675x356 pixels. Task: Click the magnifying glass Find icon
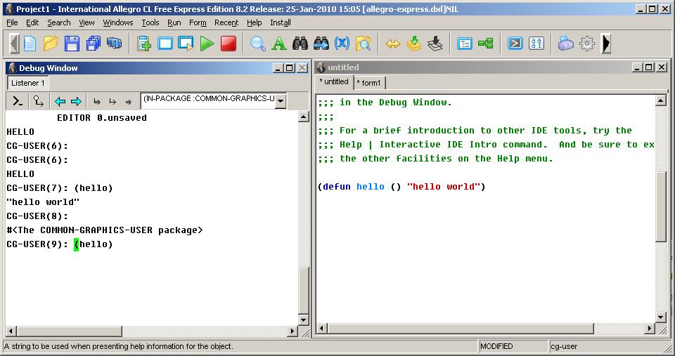(258, 44)
